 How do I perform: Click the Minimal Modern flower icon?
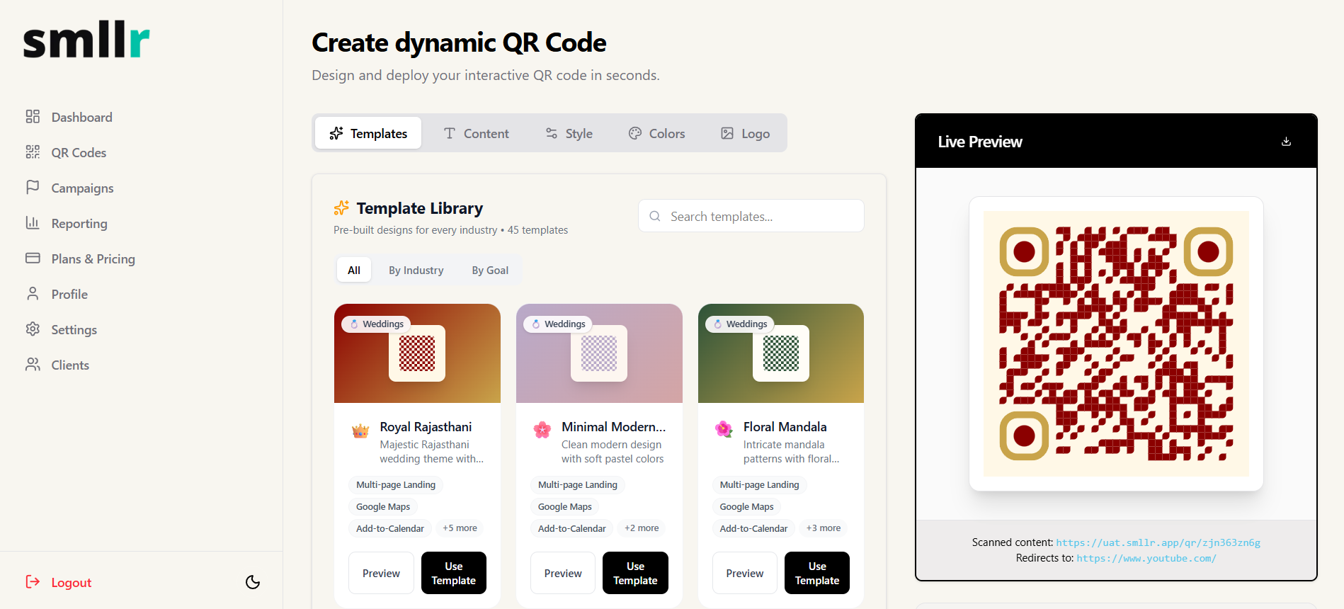pos(542,429)
